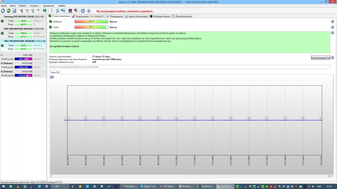Click the "27 μέρες, 22 ώρες" value

(x=101, y=57)
